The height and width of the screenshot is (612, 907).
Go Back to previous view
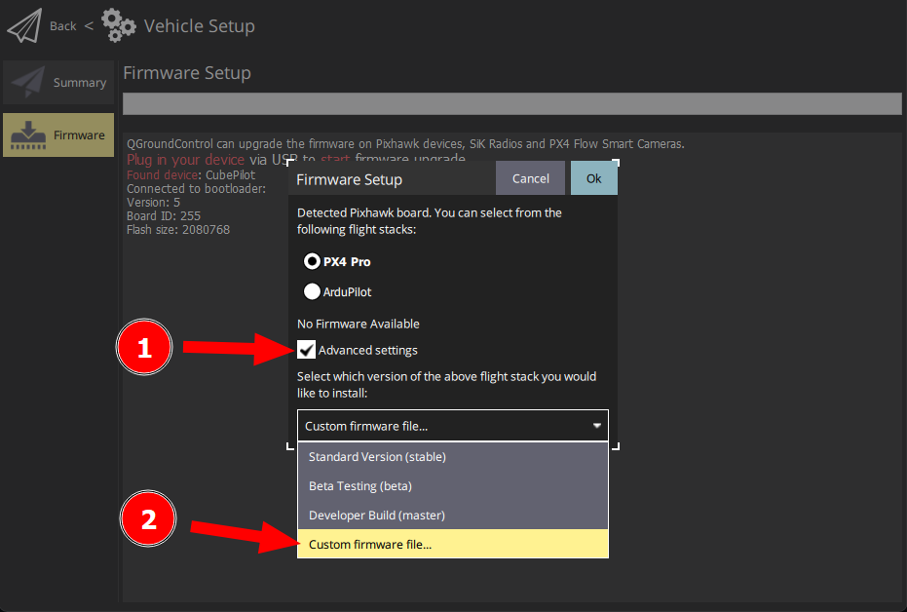click(x=62, y=26)
